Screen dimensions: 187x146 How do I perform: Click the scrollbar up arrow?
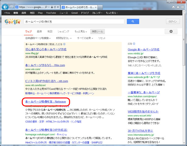click(x=184, y=11)
